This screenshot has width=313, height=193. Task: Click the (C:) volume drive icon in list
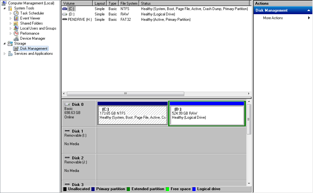pyautogui.click(x=65, y=9)
